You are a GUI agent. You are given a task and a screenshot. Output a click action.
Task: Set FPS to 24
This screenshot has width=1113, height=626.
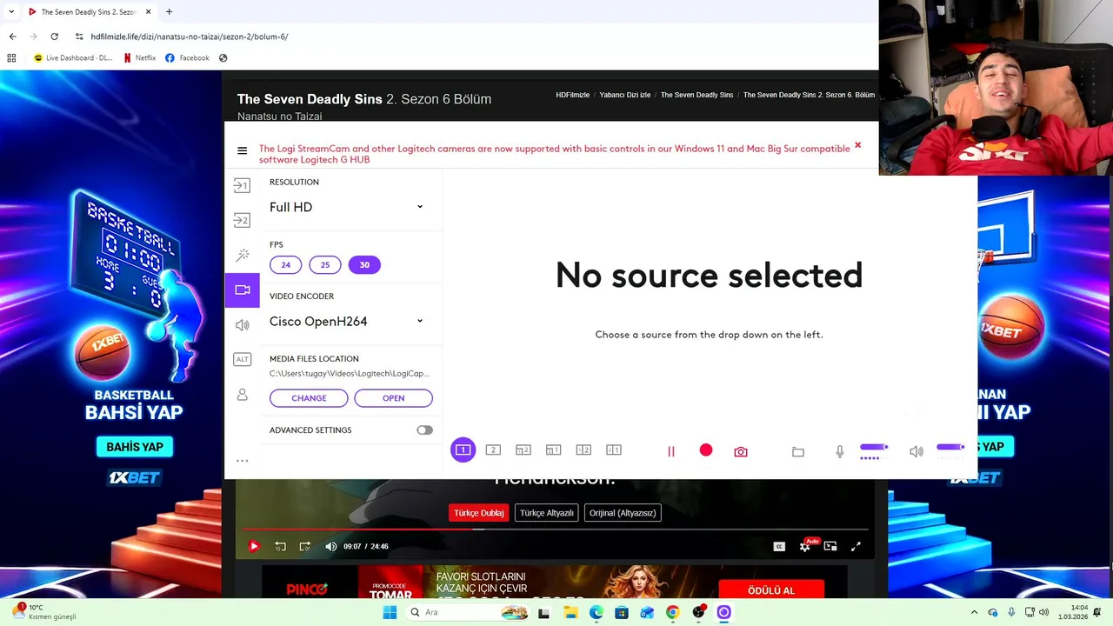point(285,264)
